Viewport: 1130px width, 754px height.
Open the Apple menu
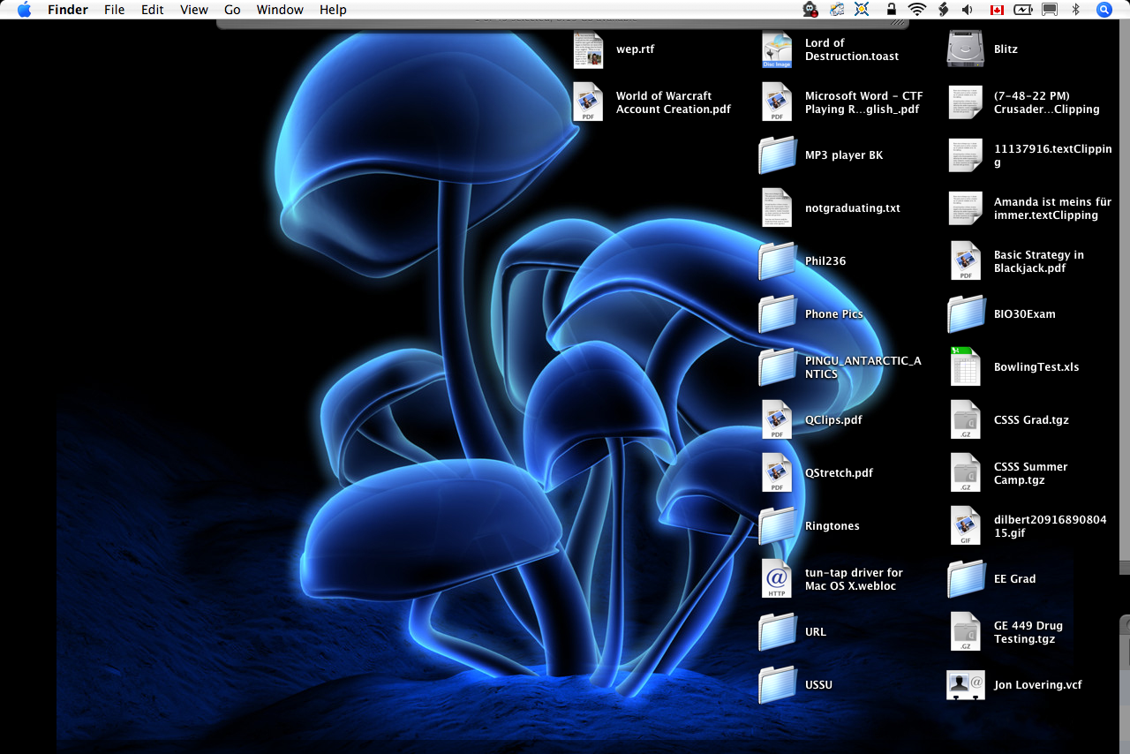(x=24, y=10)
